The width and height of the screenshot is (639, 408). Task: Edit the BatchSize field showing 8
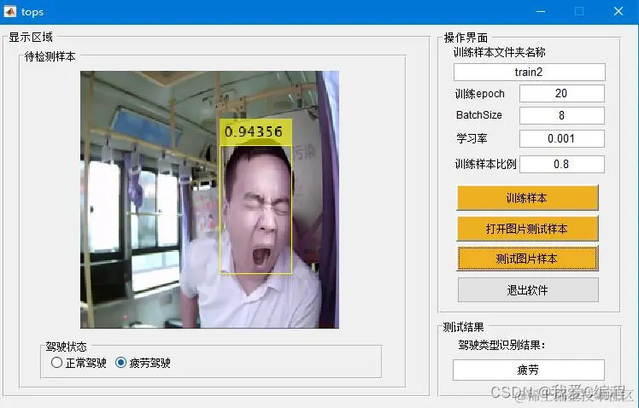pyautogui.click(x=561, y=115)
